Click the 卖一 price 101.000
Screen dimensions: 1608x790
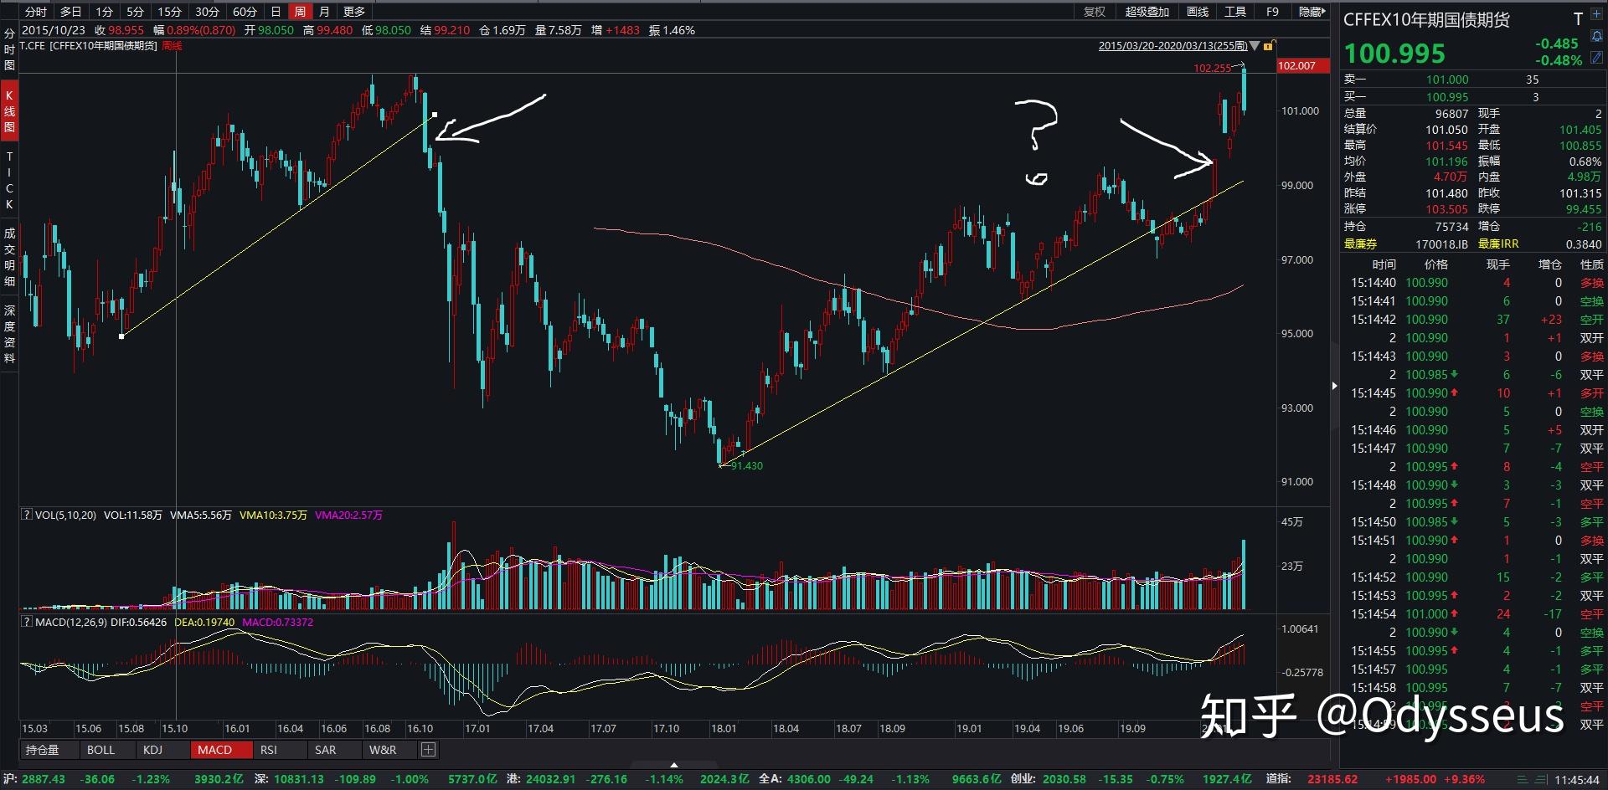coord(1447,80)
